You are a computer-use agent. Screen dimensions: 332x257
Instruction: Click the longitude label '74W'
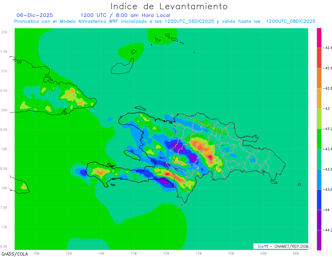tap(101, 253)
